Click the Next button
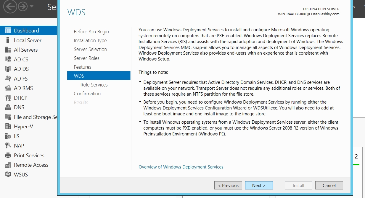 [x=259, y=185]
